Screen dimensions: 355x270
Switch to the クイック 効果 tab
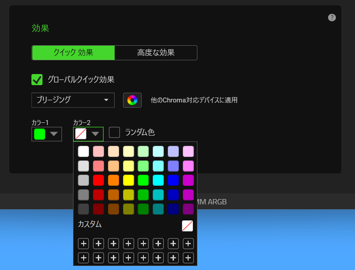[x=73, y=53]
